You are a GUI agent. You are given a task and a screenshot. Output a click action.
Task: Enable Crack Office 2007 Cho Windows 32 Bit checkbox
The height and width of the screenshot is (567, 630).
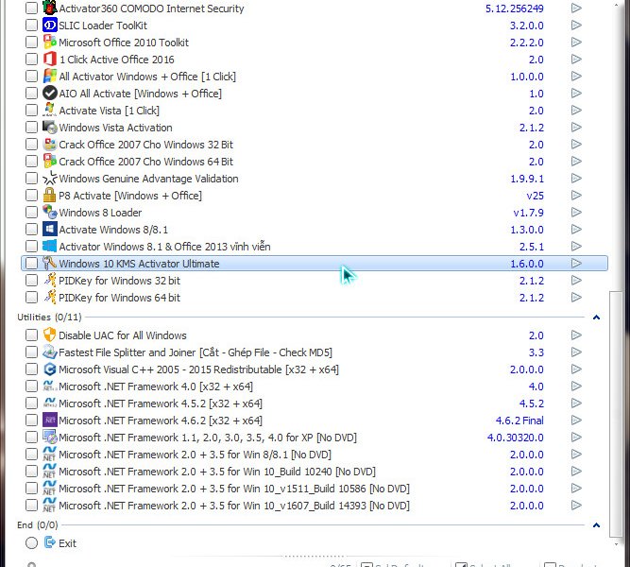(31, 145)
